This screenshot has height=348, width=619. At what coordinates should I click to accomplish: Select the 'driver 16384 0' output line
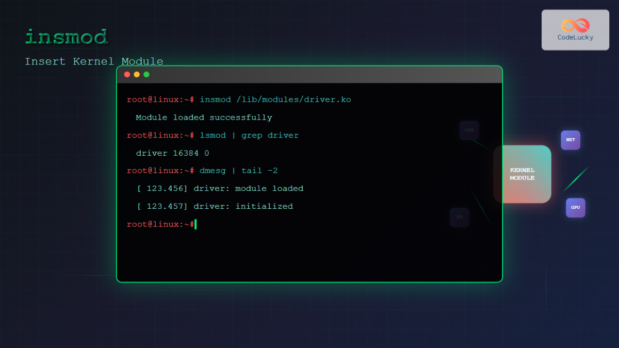(x=172, y=153)
